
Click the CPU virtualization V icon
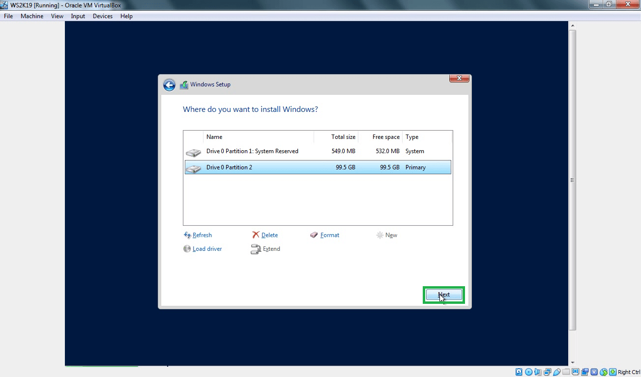(594, 372)
